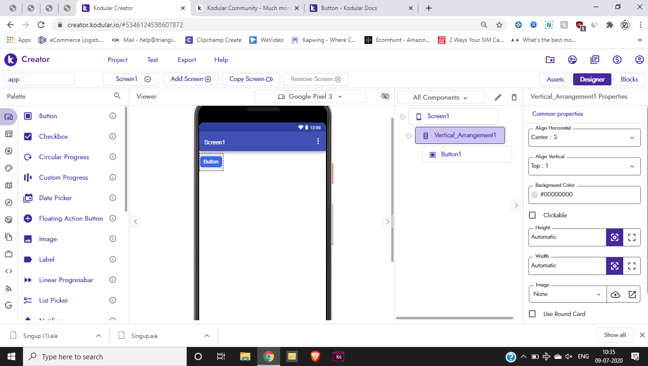This screenshot has width=648, height=366.
Task: Set Height to fill parent icon
Action: 632,237
